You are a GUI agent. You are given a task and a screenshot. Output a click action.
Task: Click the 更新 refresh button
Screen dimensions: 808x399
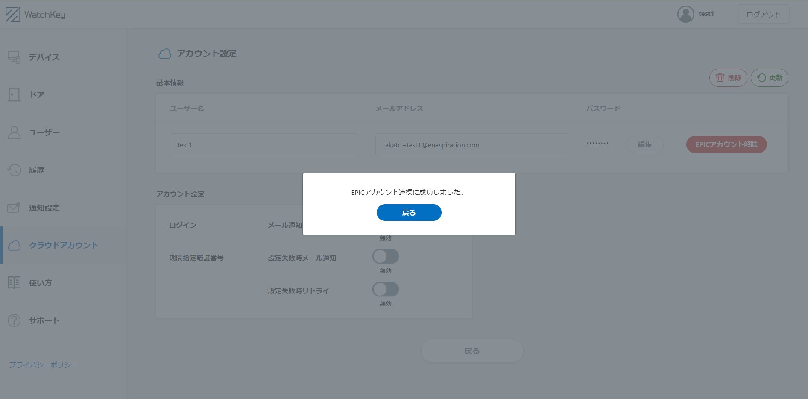pyautogui.click(x=770, y=78)
